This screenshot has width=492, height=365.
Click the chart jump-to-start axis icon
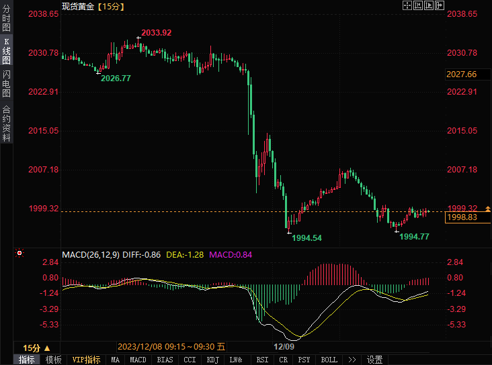(418, 5)
